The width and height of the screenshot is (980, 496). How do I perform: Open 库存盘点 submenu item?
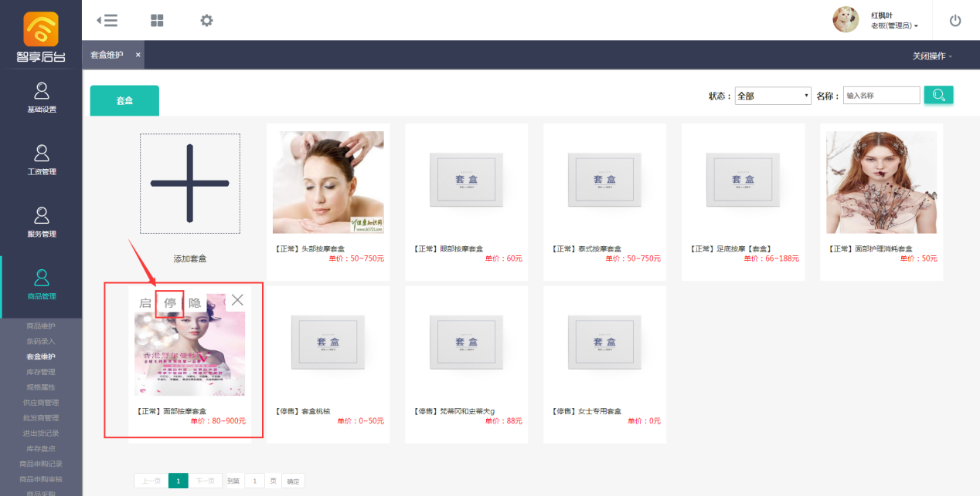41,448
